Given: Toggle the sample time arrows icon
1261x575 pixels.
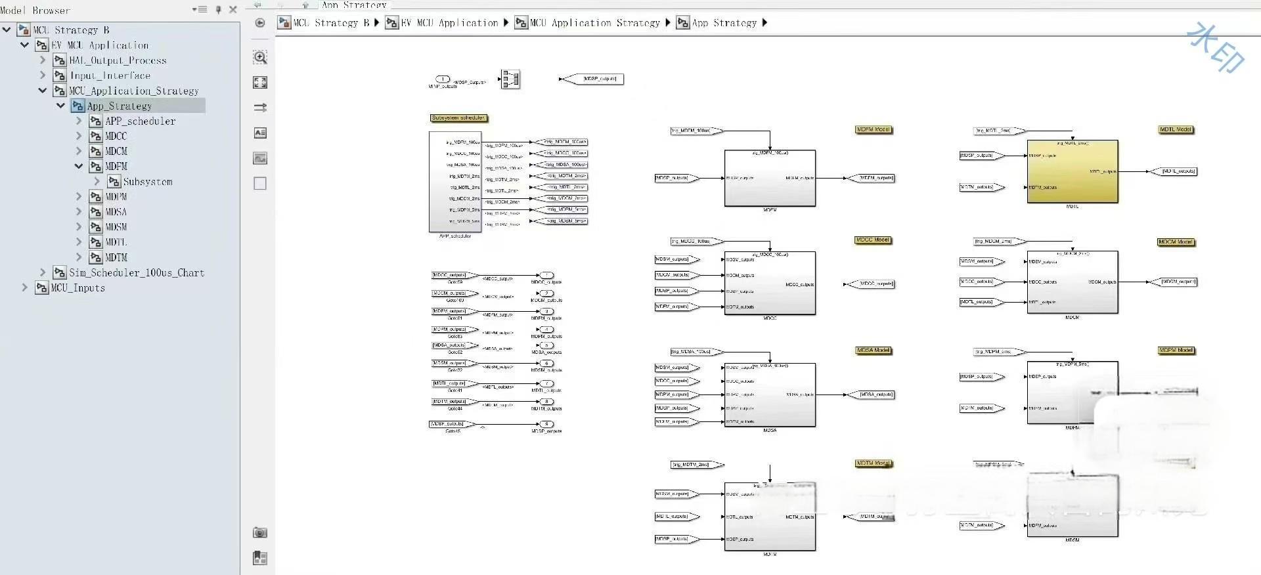Looking at the screenshot, I should click(x=260, y=108).
